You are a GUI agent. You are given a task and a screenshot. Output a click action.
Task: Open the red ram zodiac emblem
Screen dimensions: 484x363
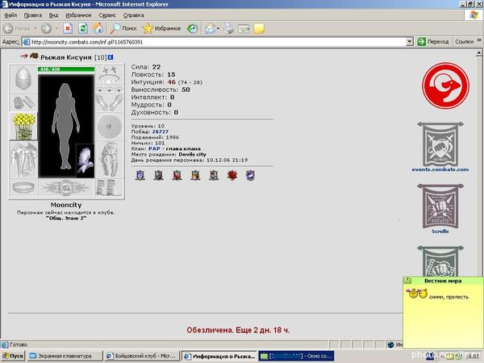click(445, 86)
